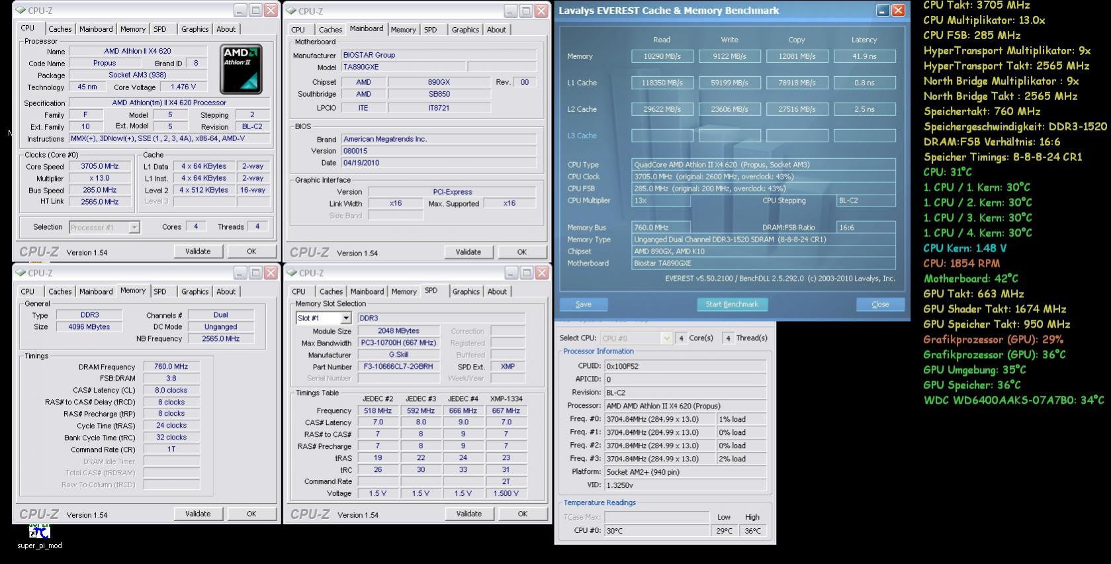1111x564 pixels.
Task: Open super_pi_mod desktop shortcut
Action: pos(39,536)
